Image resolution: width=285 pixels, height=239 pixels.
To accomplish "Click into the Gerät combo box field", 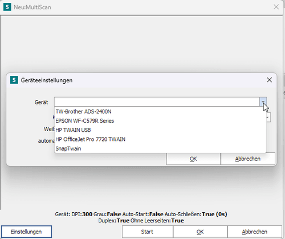I will click(157, 102).
